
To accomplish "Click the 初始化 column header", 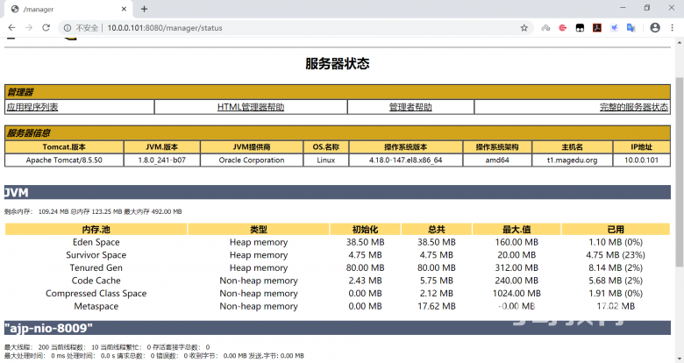I will point(365,229).
